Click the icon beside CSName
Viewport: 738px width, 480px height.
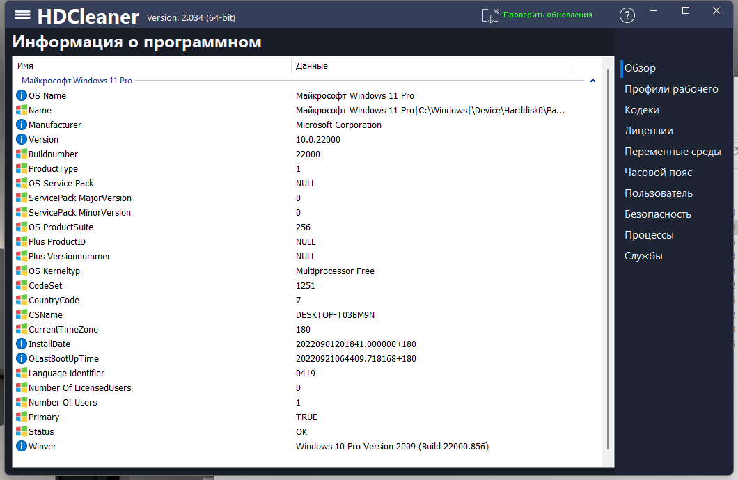coord(21,314)
